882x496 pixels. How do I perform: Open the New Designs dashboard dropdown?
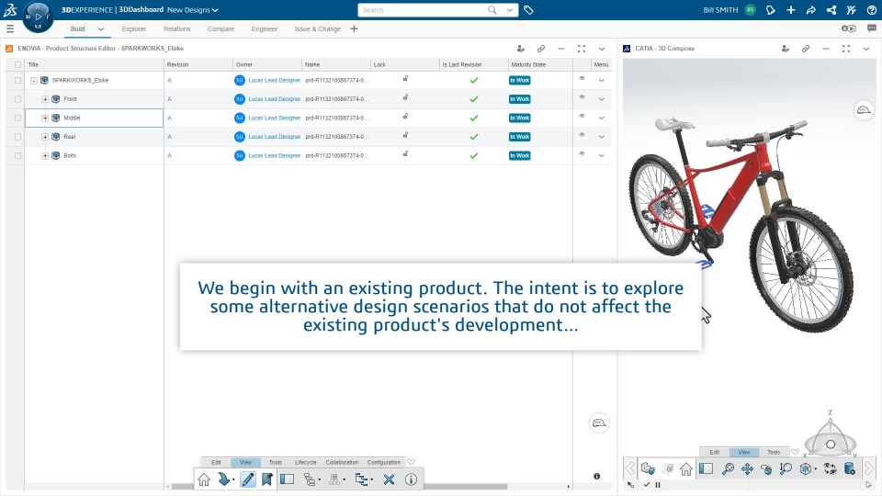point(192,10)
